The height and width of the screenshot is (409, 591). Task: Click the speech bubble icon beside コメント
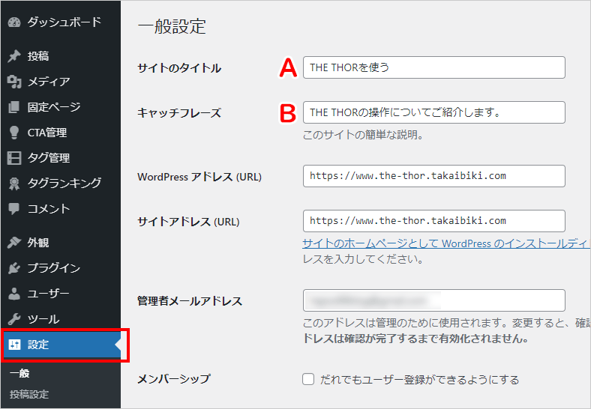click(14, 209)
